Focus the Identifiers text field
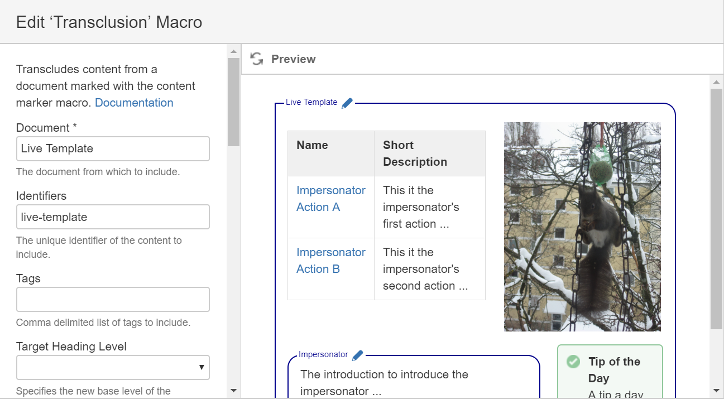This screenshot has width=724, height=399. [x=113, y=217]
